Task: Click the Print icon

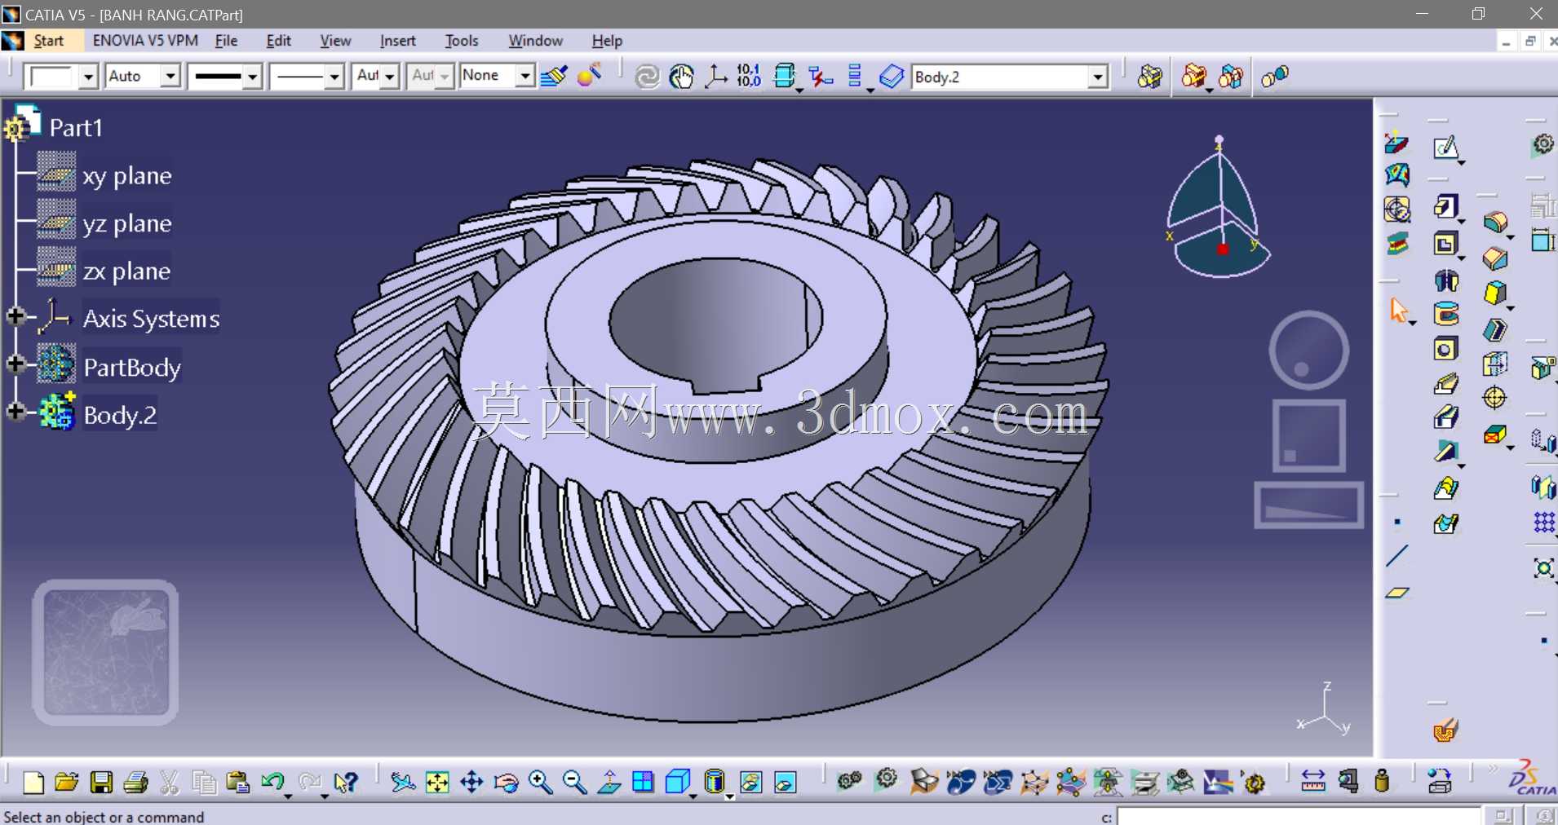Action: coord(135,783)
